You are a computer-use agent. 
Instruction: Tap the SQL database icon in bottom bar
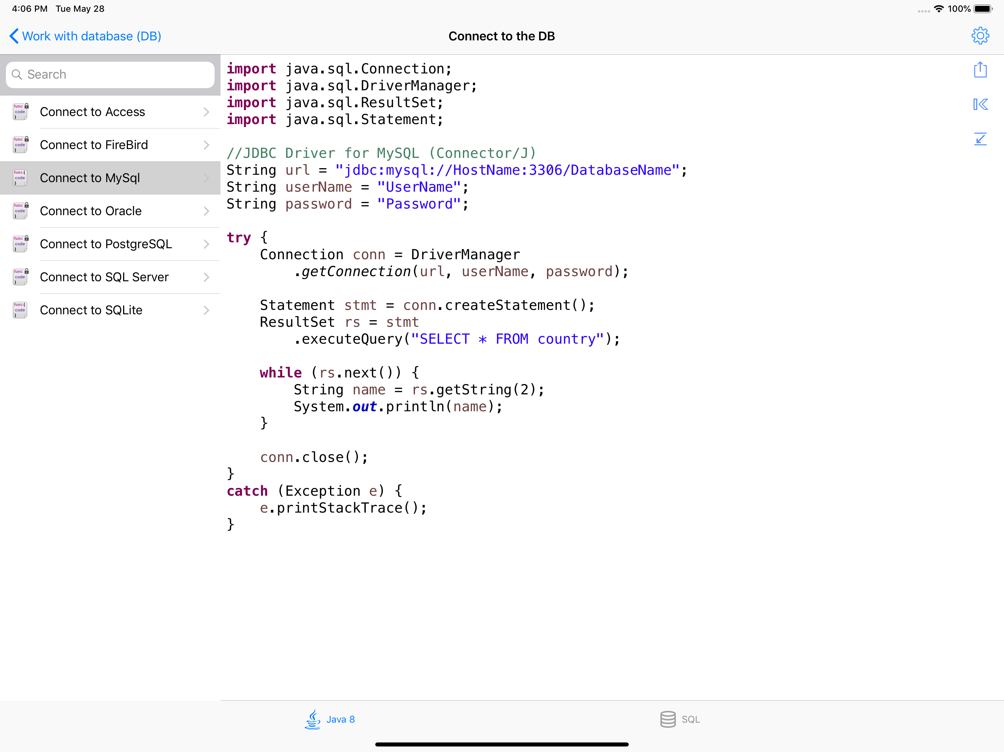pyautogui.click(x=667, y=719)
